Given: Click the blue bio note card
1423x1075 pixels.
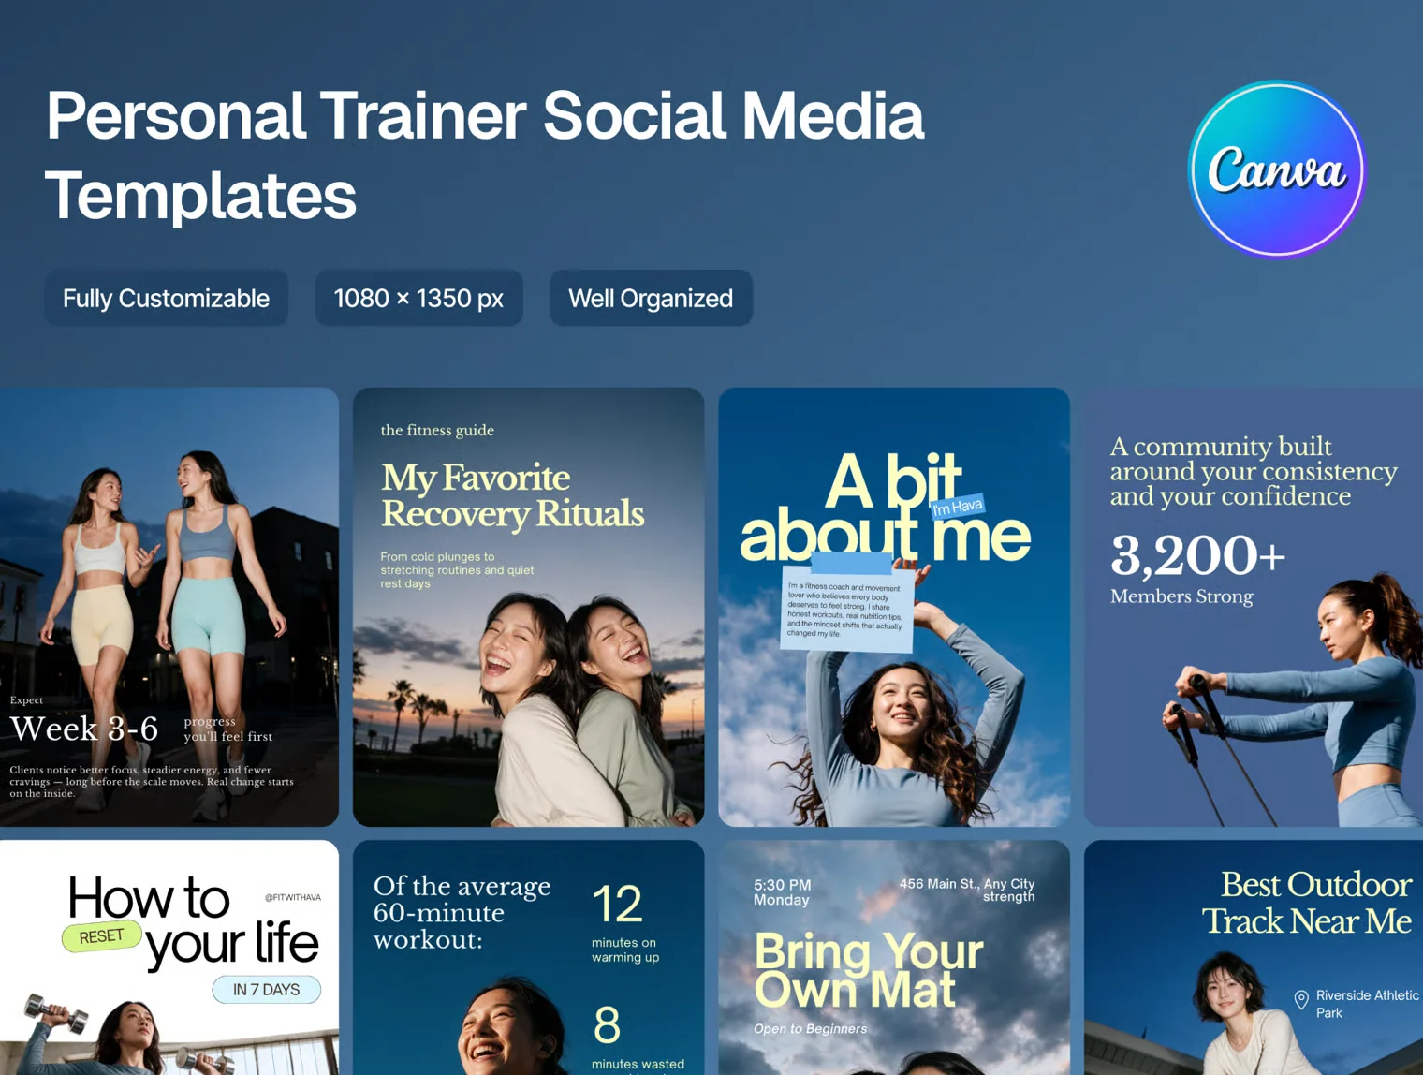Looking at the screenshot, I should pyautogui.click(x=848, y=607).
